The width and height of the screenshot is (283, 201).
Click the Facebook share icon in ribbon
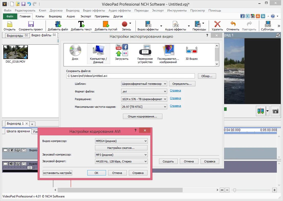[x=243, y=16]
